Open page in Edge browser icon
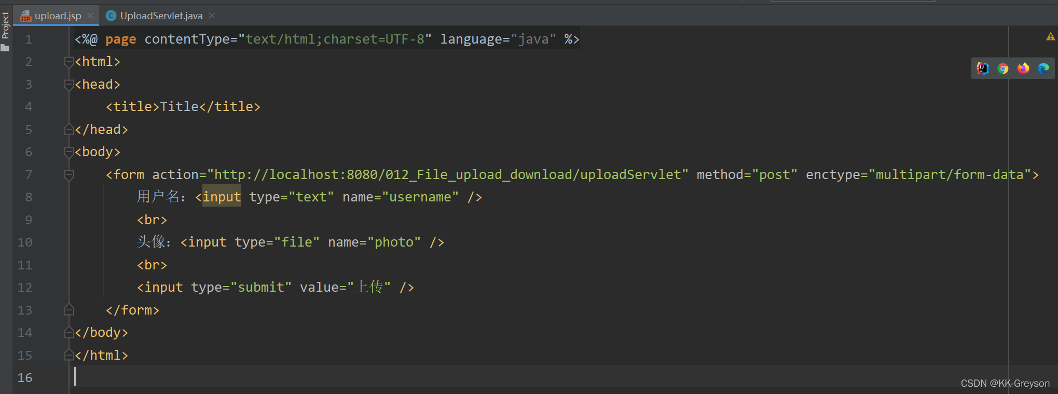1058x394 pixels. (1043, 69)
